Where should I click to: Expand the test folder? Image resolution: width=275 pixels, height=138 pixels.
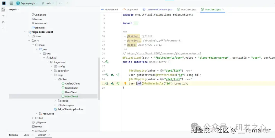click(33, 118)
